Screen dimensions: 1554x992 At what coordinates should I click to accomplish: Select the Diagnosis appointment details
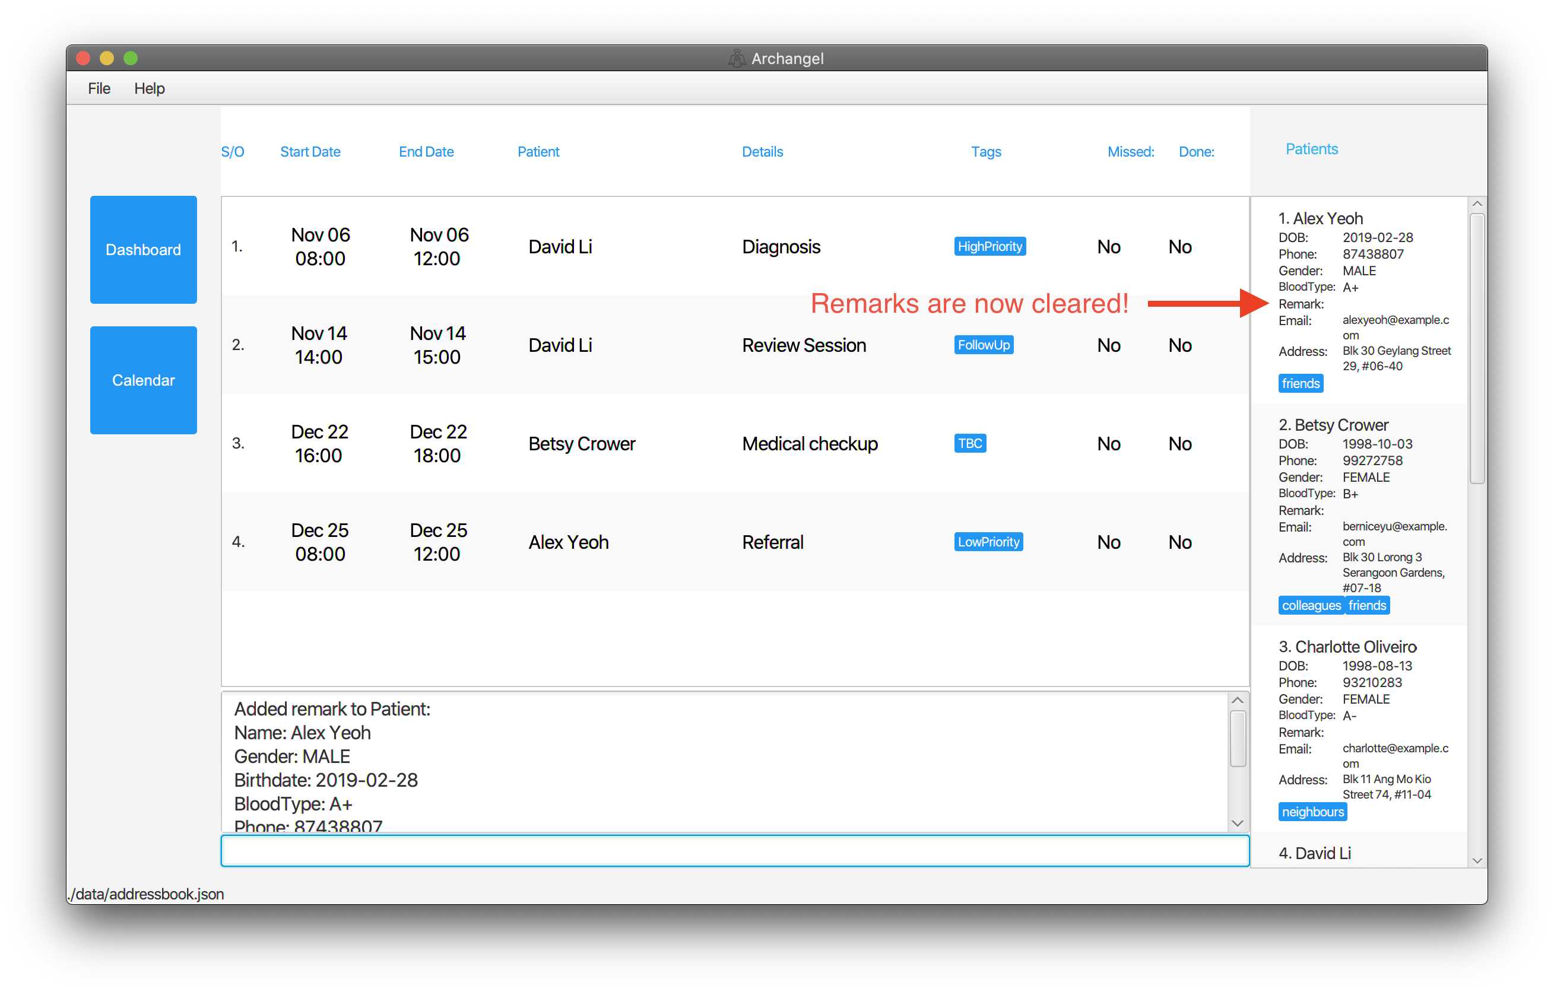pos(781,246)
